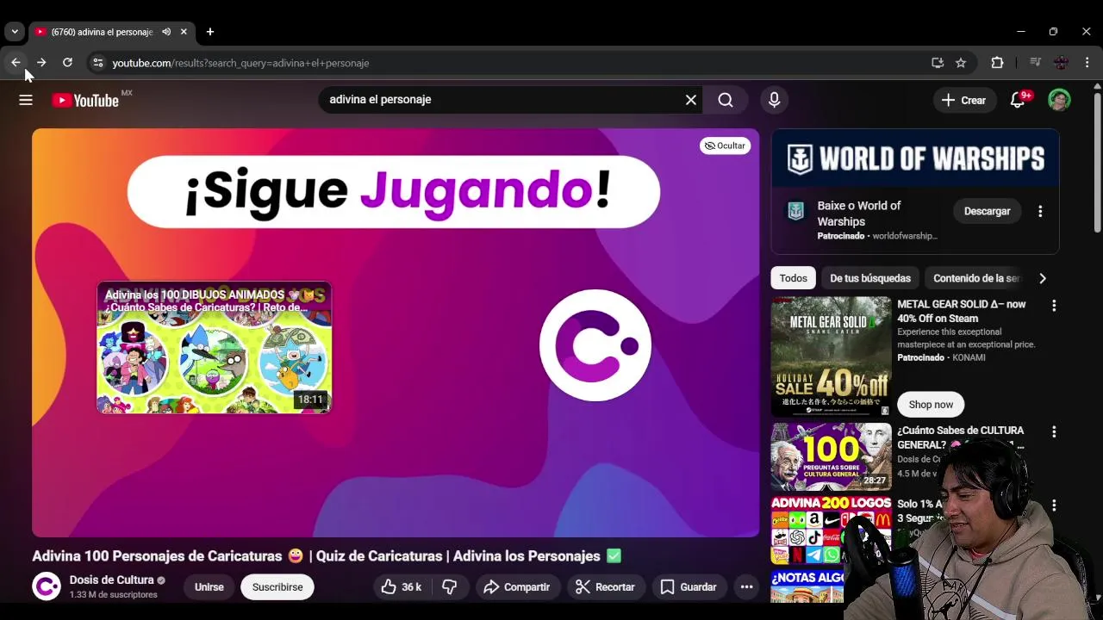Run search with magnifier button

coord(726,100)
